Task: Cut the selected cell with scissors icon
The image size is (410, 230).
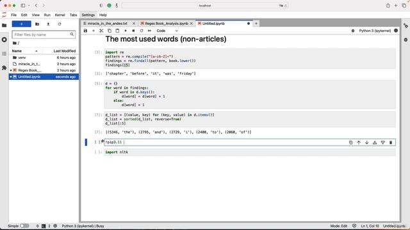Action: click(101, 31)
